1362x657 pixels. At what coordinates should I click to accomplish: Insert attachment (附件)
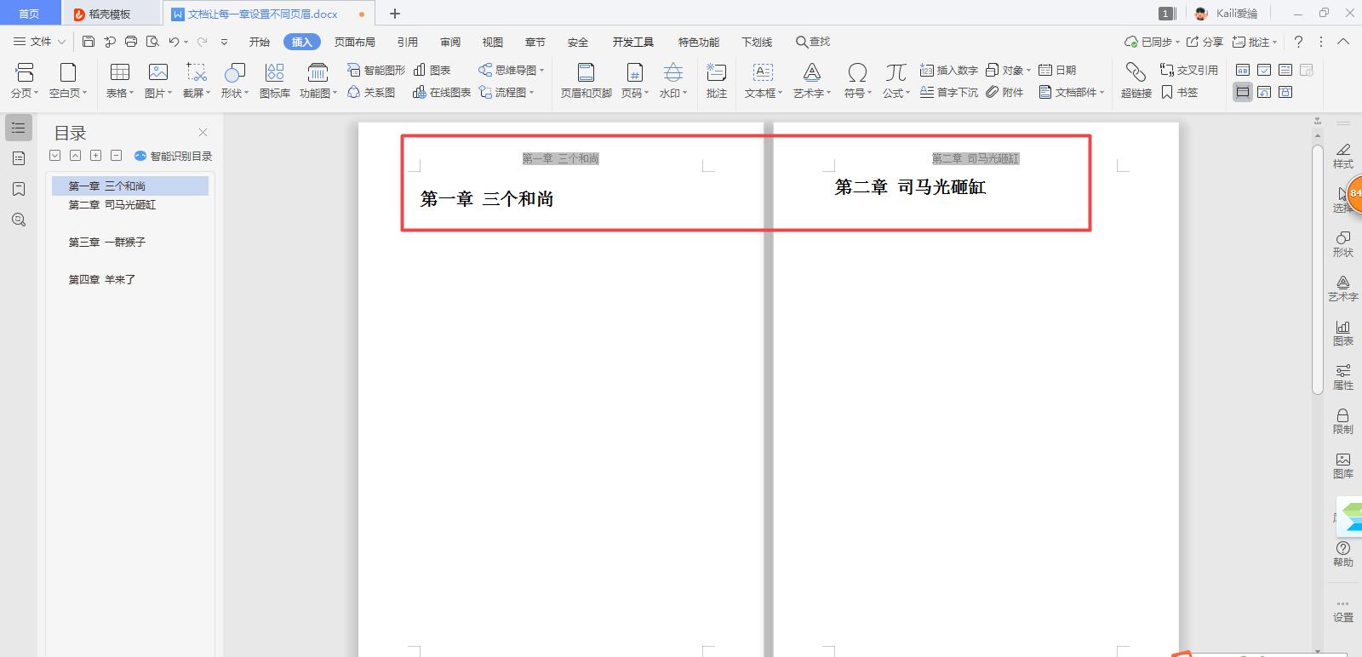(1004, 92)
